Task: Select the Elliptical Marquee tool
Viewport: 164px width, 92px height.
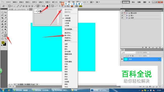Action: click(x=3, y=13)
